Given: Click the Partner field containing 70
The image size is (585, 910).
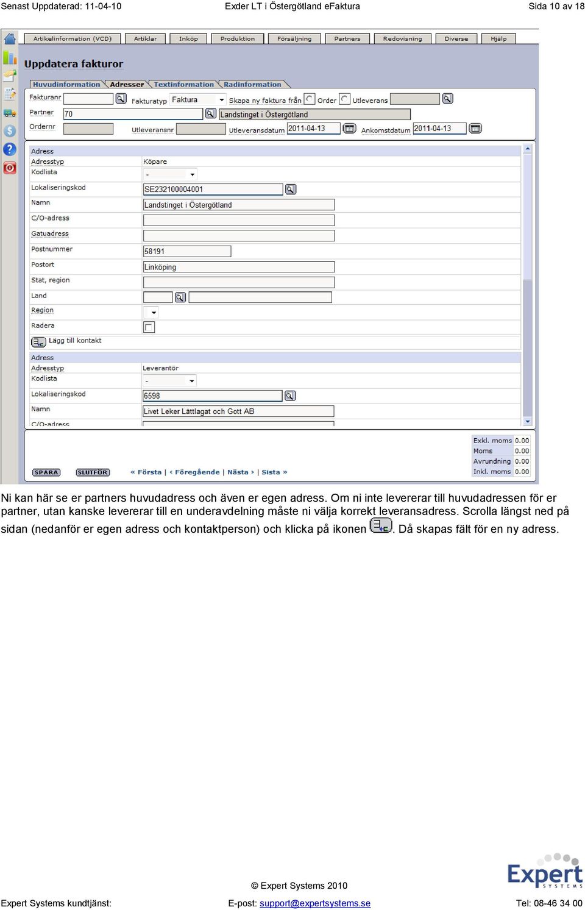Looking at the screenshot, I should click(x=133, y=113).
